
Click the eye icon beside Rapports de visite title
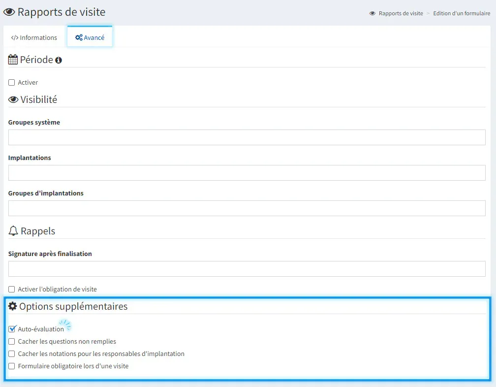pyautogui.click(x=9, y=12)
